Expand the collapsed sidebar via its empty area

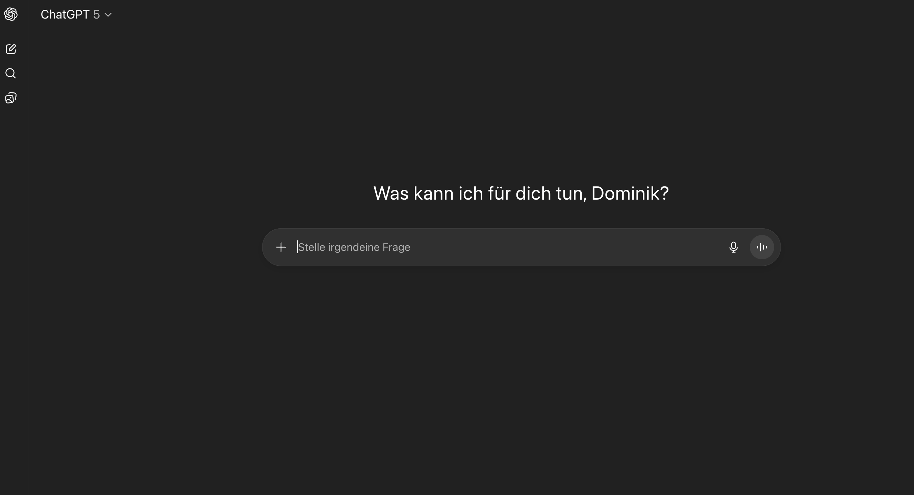coord(14,284)
